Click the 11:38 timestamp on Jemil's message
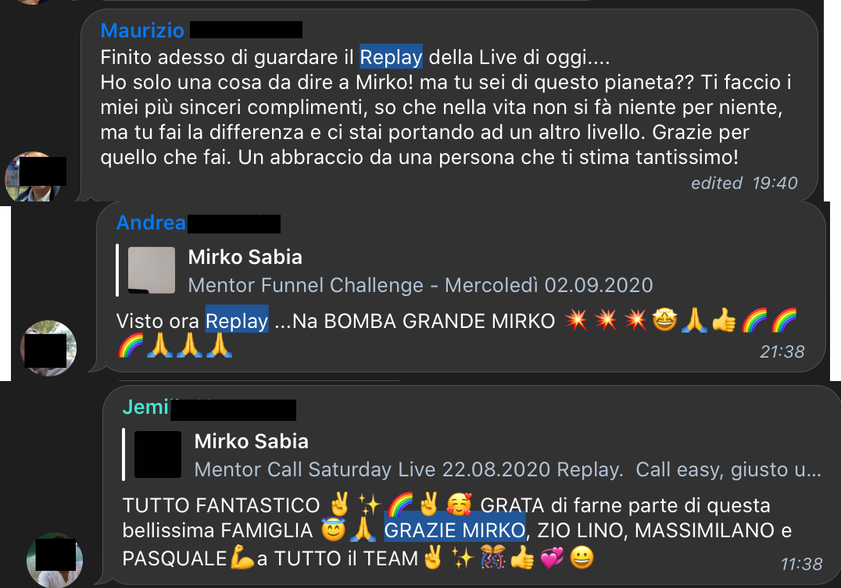Viewport: 841px width, 588px height. coord(801,564)
